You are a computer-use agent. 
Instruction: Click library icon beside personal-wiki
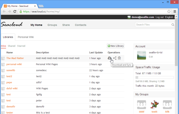coord(3,64)
